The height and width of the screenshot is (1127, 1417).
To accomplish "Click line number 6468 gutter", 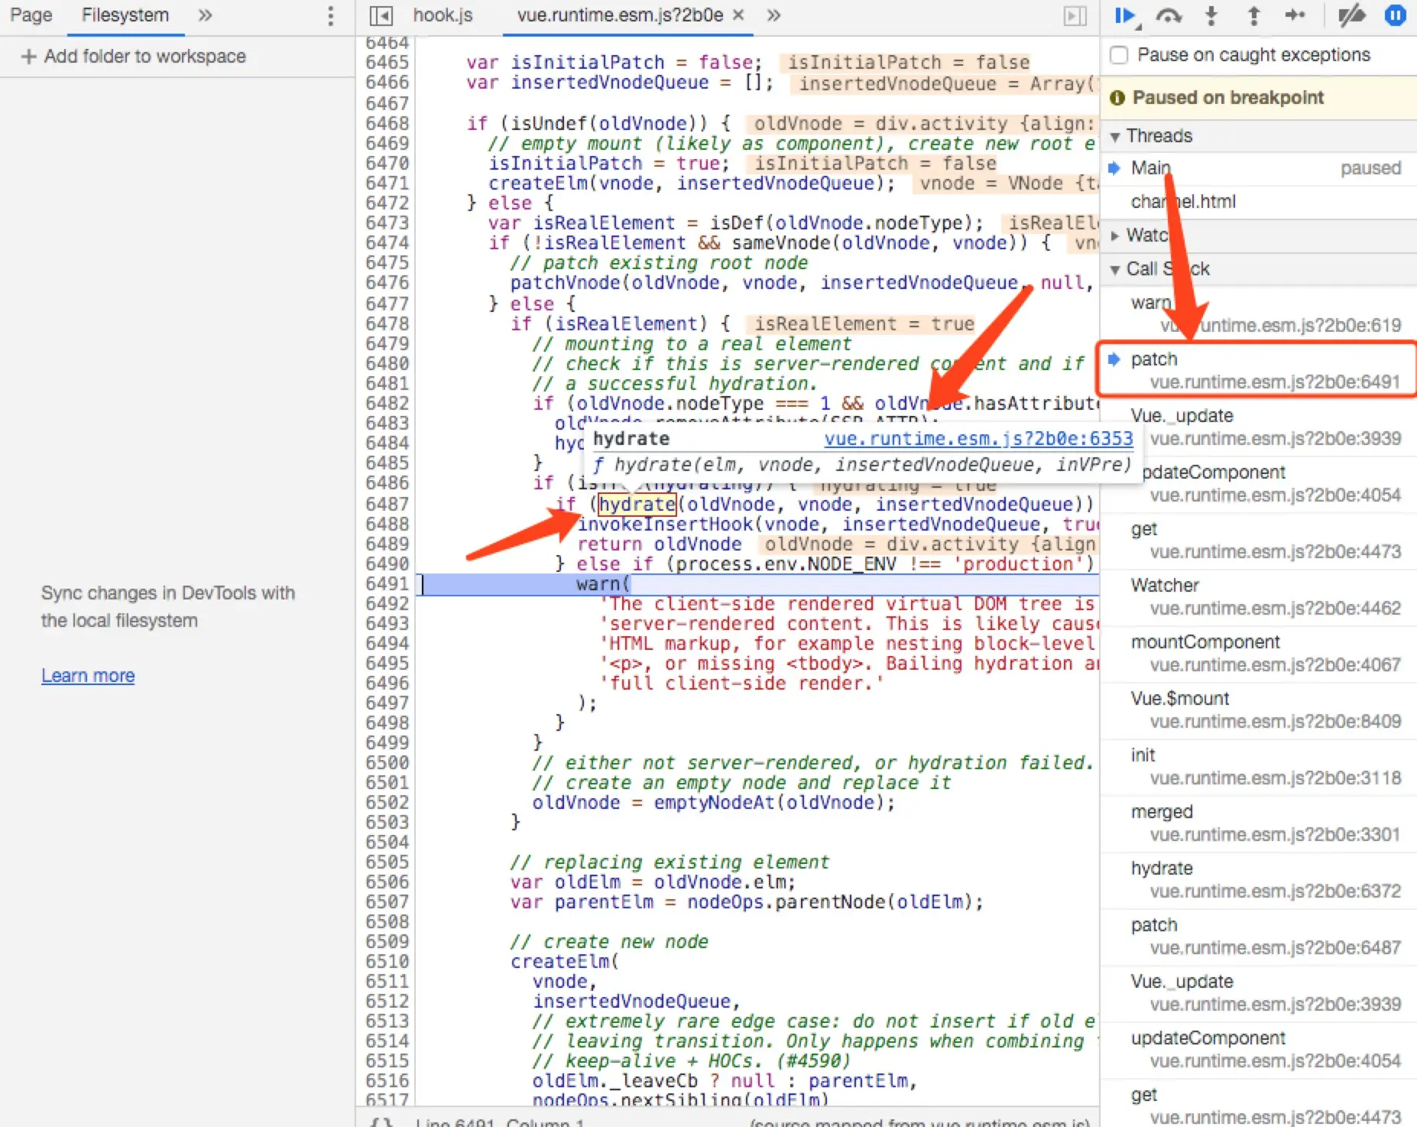I will 387,124.
